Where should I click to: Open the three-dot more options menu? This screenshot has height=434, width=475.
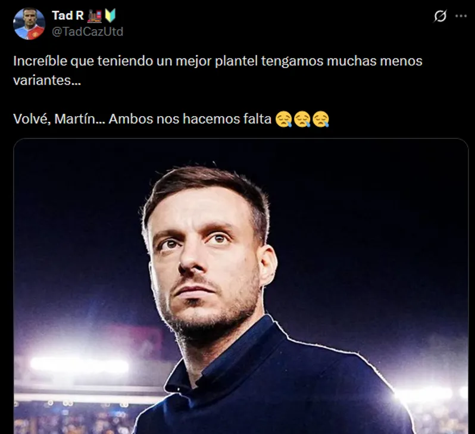pos(461,16)
